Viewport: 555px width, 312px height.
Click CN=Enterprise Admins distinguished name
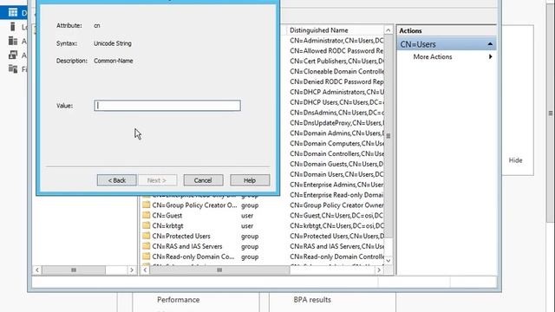point(336,185)
